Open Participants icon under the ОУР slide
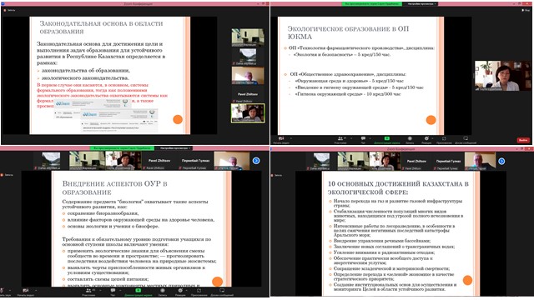Screen dimensions: 534x300 pyautogui.click(x=89, y=291)
